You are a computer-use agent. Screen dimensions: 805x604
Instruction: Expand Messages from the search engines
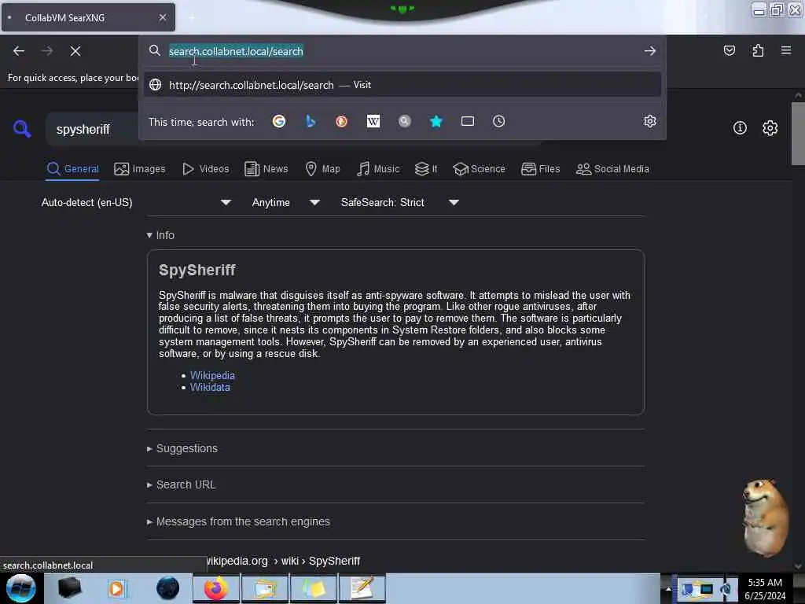click(x=238, y=521)
